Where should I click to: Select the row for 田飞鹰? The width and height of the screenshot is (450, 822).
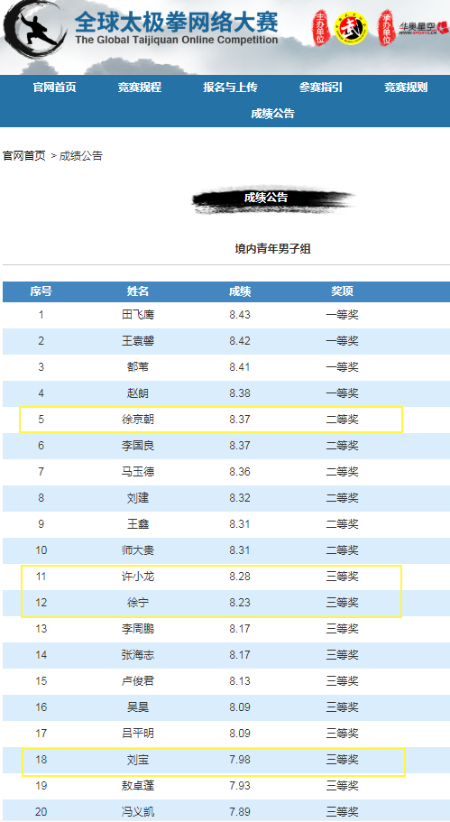[226, 315]
